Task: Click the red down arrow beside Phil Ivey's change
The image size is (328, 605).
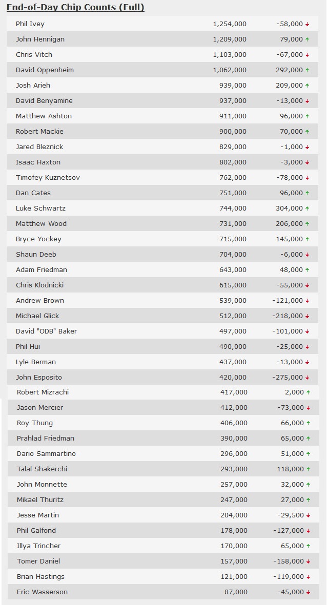Action: pos(307,24)
